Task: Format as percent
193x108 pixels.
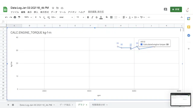Action: click(40, 17)
